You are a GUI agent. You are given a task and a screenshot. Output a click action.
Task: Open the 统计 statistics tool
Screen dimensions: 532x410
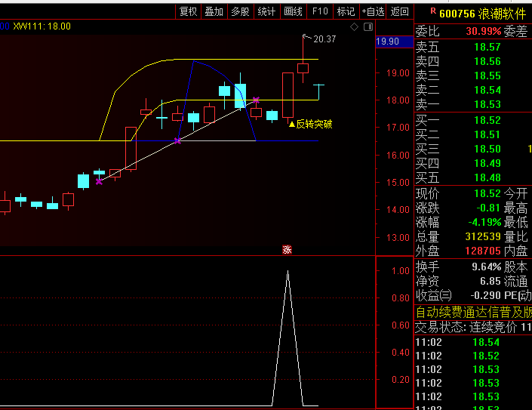pos(266,11)
